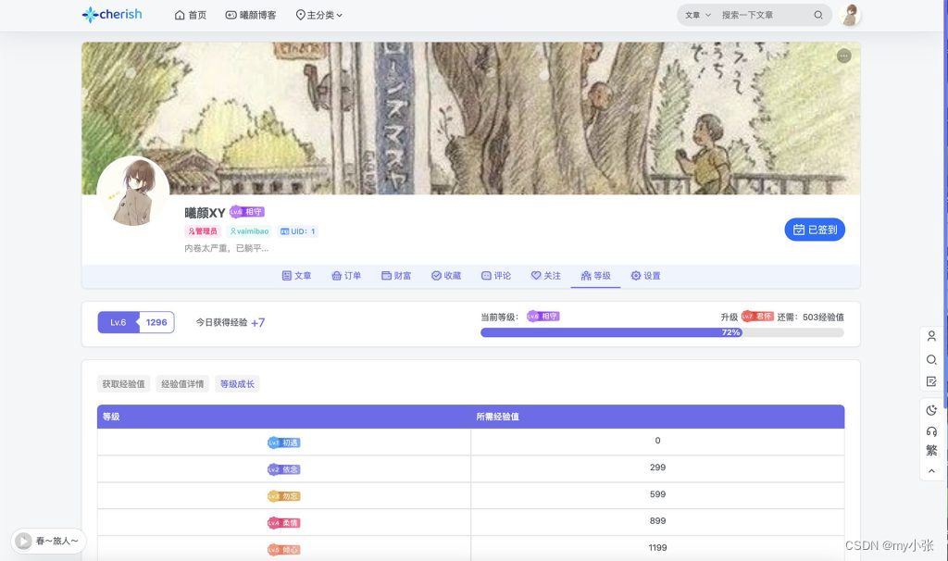Viewport: 948px width, 561px height.
Task: Select the 等级成长 sub-tab
Action: pyautogui.click(x=237, y=384)
